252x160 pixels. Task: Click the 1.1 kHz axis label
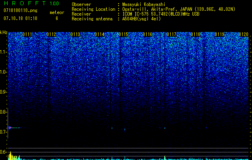(x=3, y=52)
